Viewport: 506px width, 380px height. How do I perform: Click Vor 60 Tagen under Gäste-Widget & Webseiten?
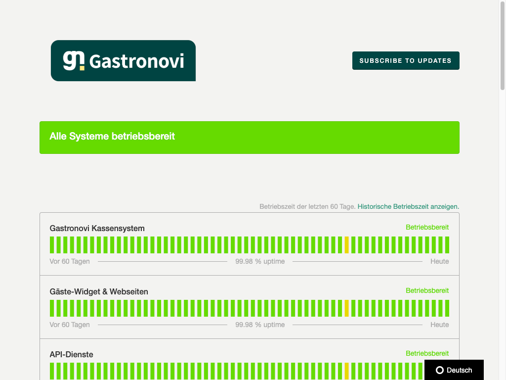coord(70,325)
